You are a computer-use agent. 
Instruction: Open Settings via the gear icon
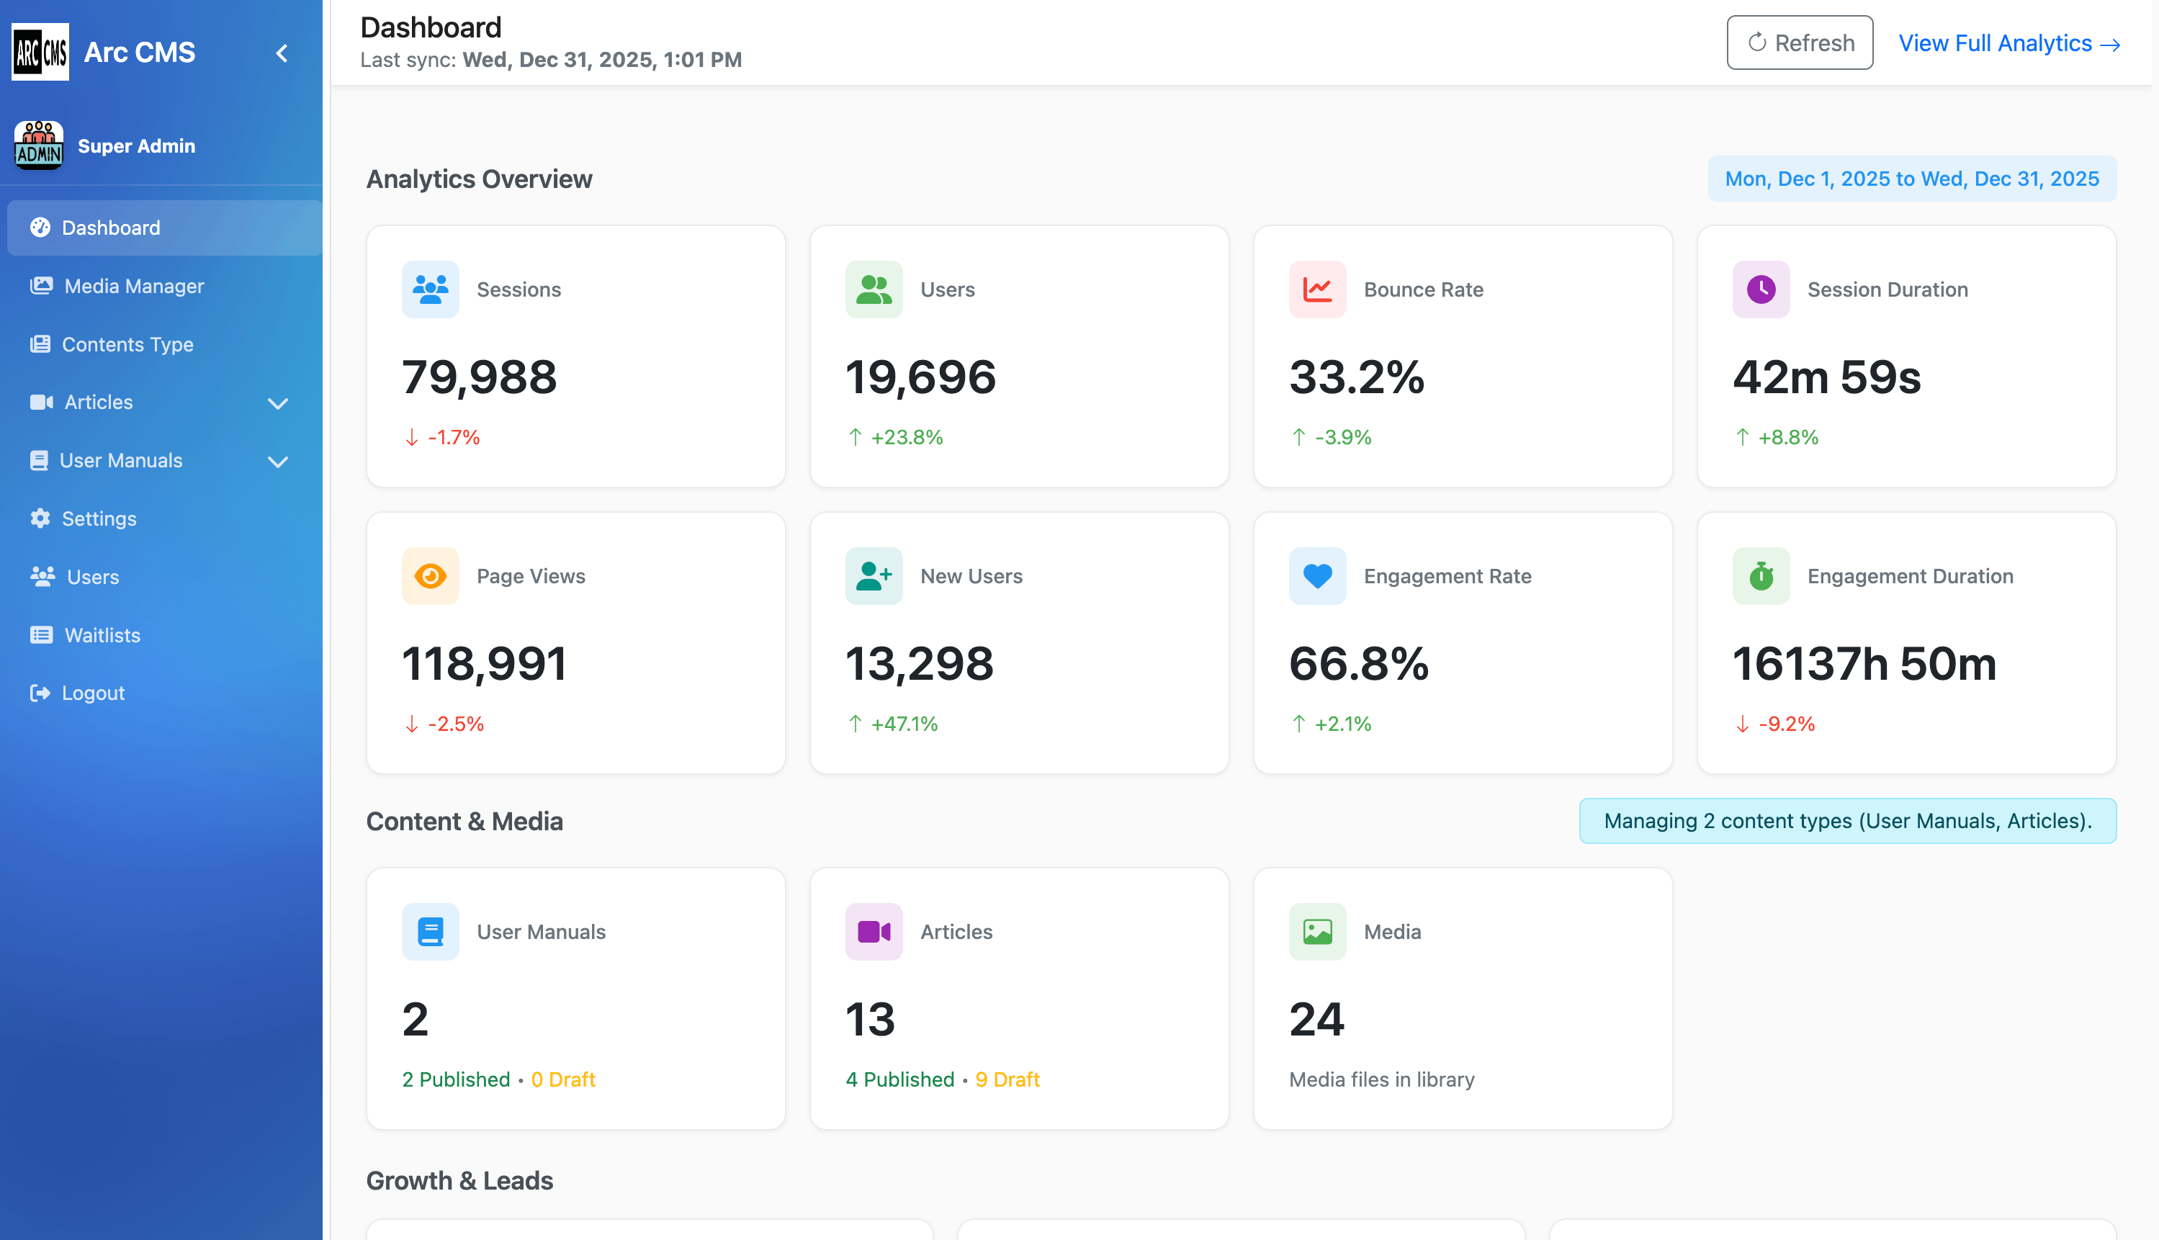click(41, 518)
